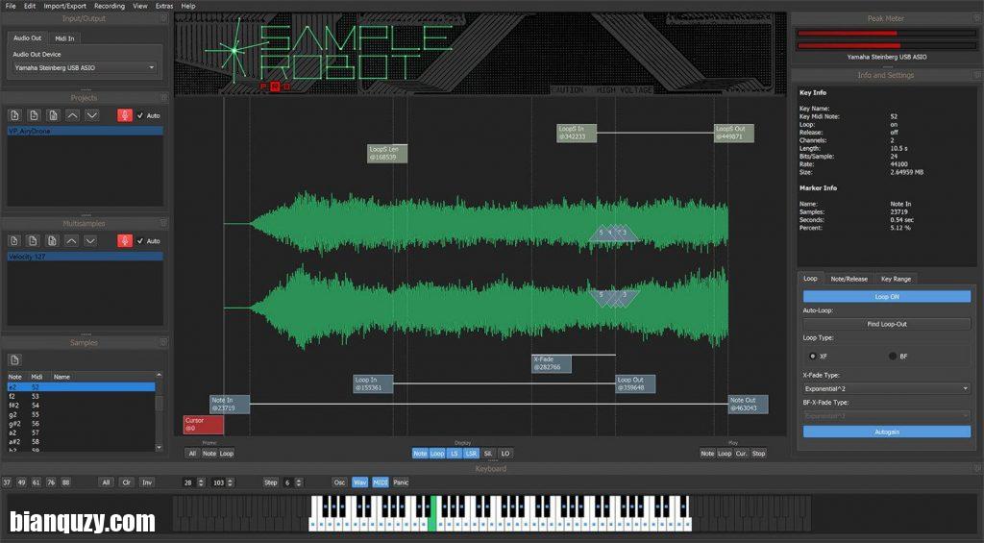
Task: Open the Extras menu
Action: point(164,6)
